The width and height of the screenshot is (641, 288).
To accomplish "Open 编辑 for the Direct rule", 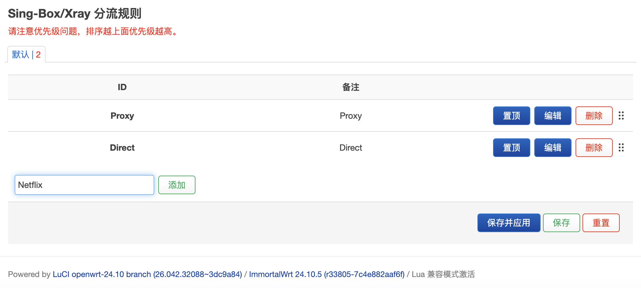I will (x=553, y=148).
